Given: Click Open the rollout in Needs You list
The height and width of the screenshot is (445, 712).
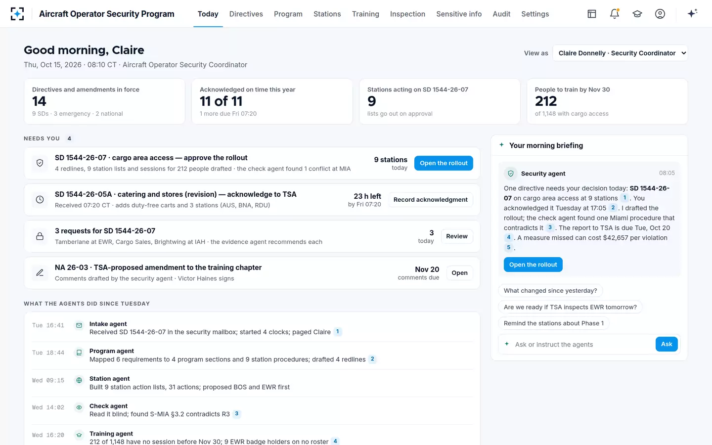Looking at the screenshot, I should click(x=444, y=163).
